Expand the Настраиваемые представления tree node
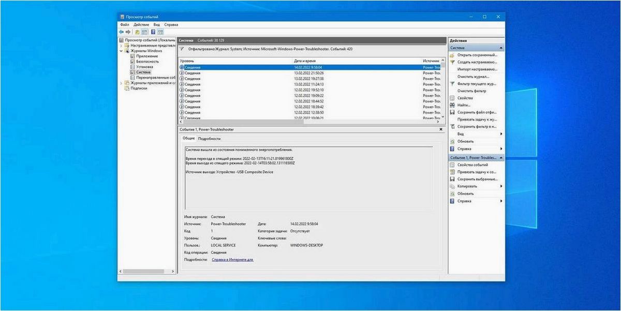Image resolution: width=621 pixels, height=311 pixels. coord(122,46)
